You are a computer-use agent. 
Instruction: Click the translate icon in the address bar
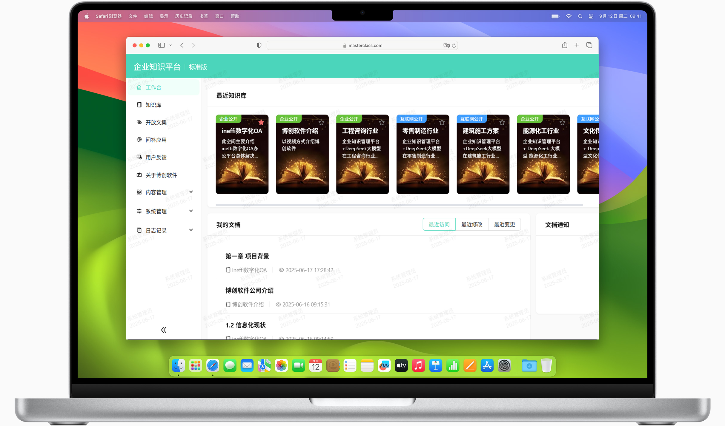(x=446, y=45)
